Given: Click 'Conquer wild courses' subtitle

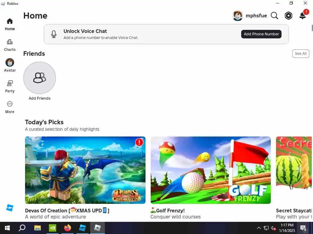Looking at the screenshot, I should click(175, 217).
